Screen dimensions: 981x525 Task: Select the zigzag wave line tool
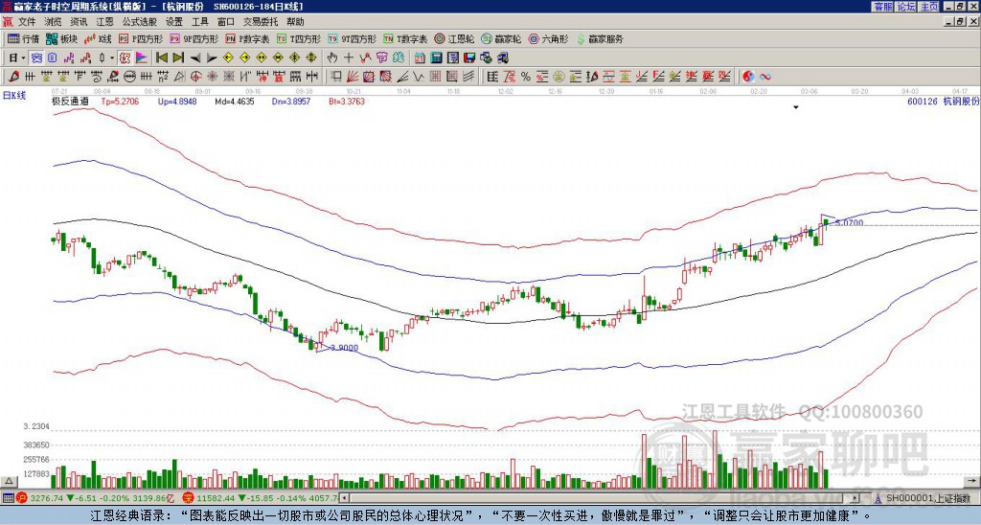[418, 77]
